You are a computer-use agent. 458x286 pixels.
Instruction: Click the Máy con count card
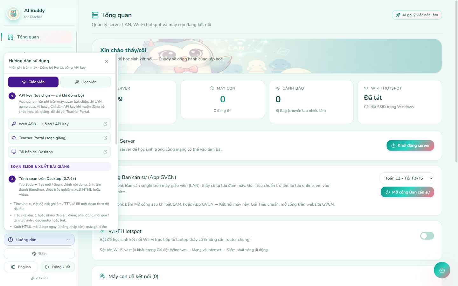tap(223, 99)
